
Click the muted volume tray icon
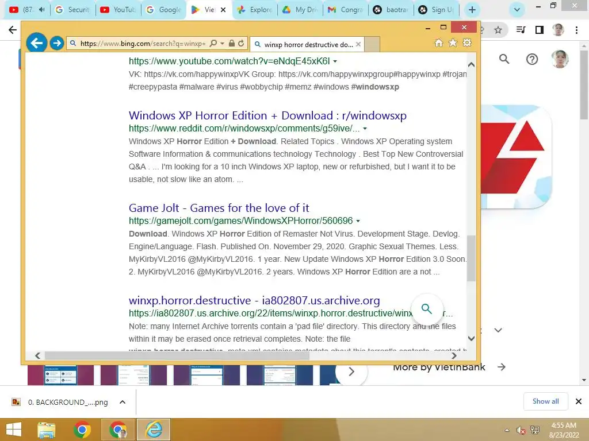point(521,430)
